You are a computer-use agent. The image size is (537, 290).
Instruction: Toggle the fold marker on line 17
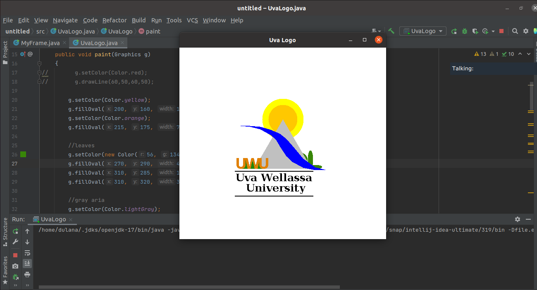point(39,72)
